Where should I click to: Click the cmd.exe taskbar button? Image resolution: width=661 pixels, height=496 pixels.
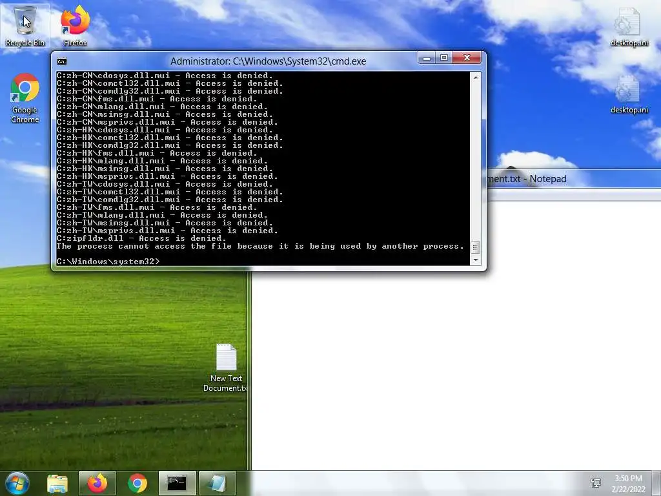[177, 483]
